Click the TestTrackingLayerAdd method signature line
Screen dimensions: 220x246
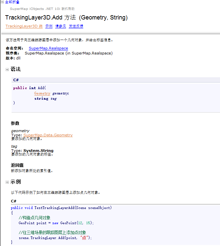tap(61, 208)
